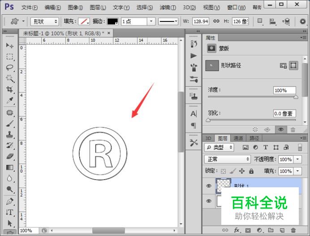
Task: Pick the Eyedropper tool
Action: [x=9, y=101]
